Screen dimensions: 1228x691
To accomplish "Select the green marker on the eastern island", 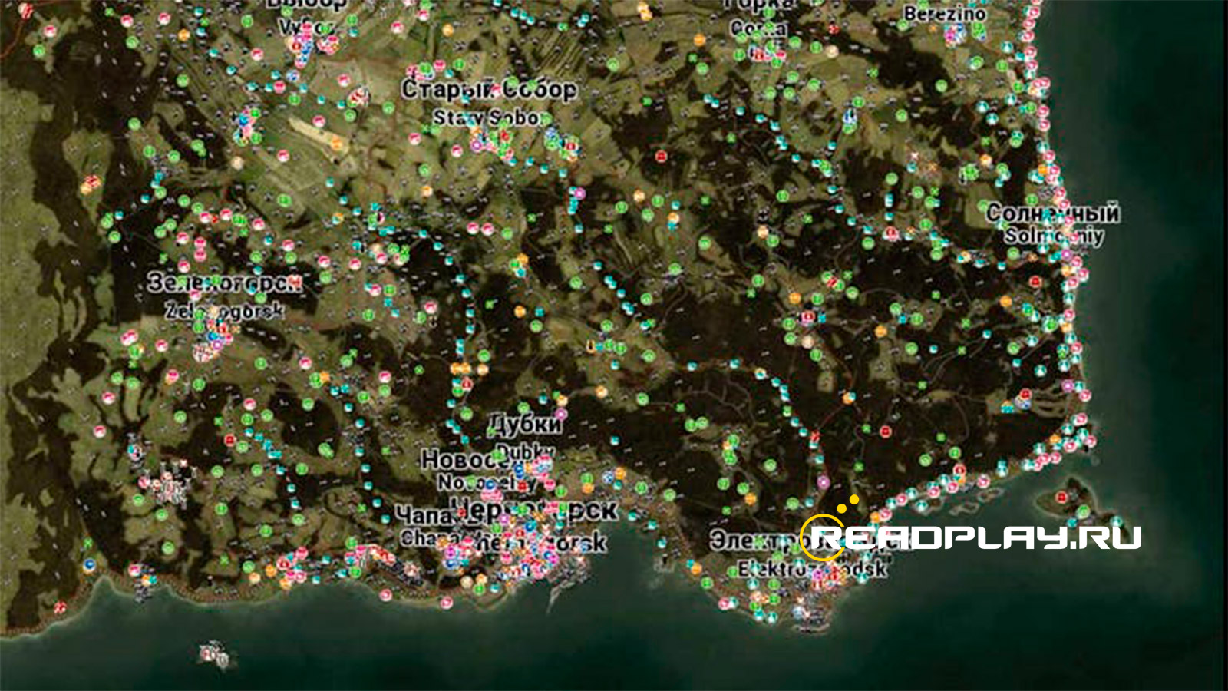I will point(1083,511).
